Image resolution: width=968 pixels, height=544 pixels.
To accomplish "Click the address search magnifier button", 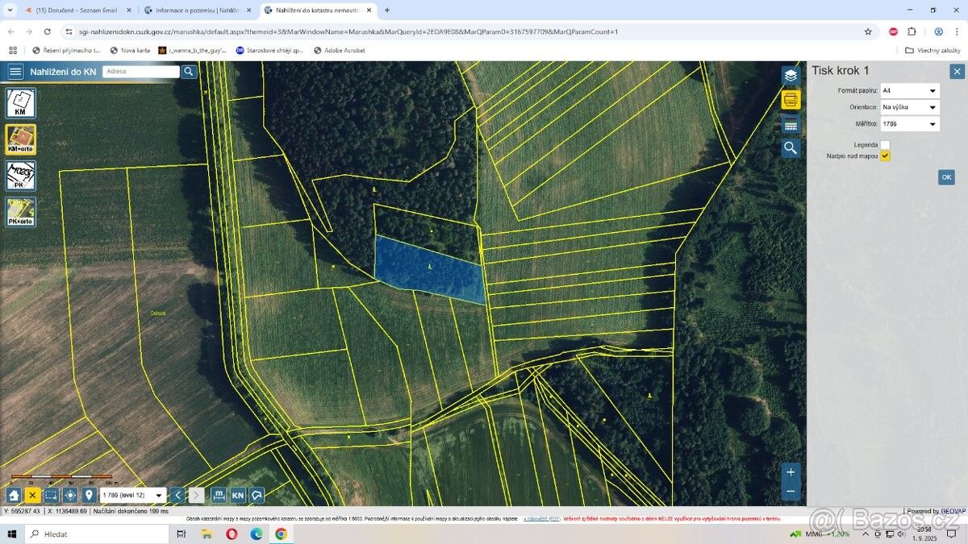I will click(189, 72).
